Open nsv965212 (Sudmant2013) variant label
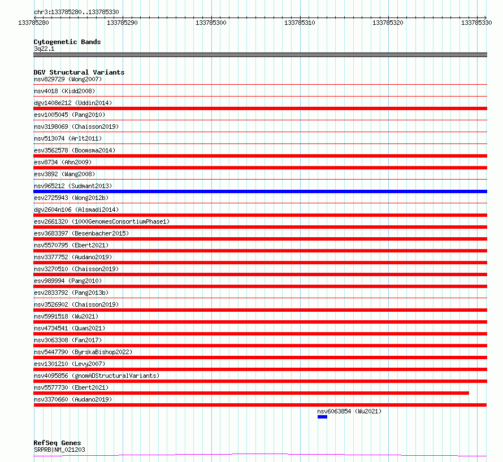503x462 pixels. (x=73, y=186)
